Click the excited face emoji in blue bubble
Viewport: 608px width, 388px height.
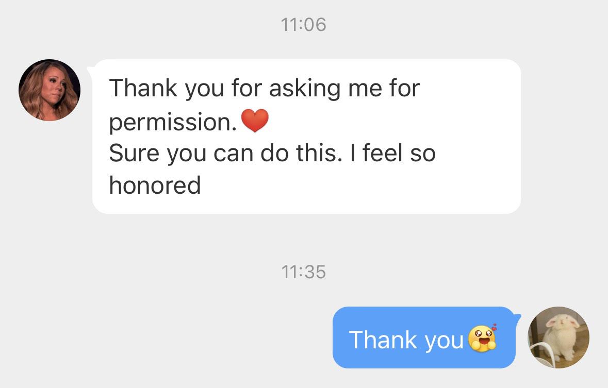482,338
